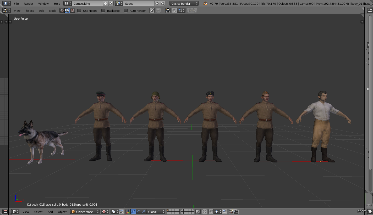Viewport: 373px width, 215px height.
Task: Open the Cycles Render engine dropdown
Action: pos(184,4)
